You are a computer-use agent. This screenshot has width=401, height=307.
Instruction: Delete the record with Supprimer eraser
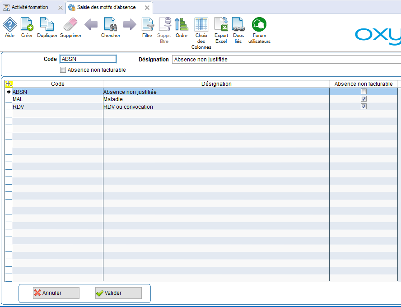(70, 25)
